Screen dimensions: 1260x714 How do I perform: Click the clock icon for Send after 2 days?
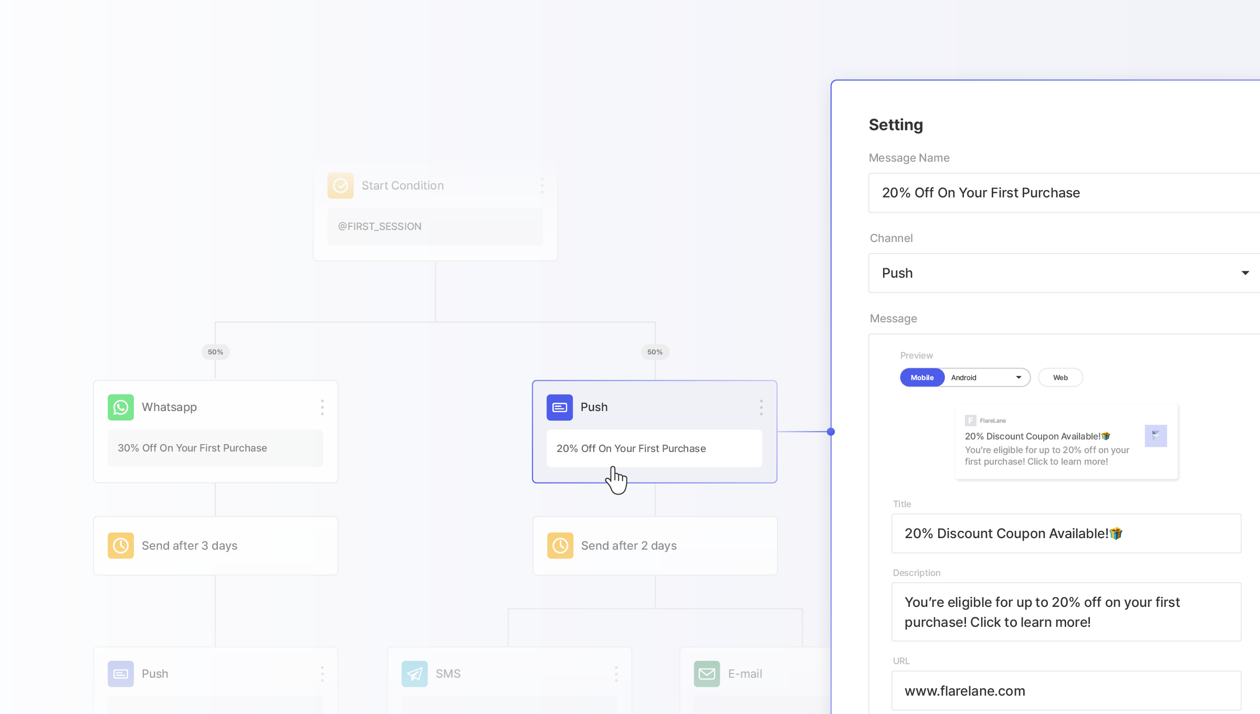pyautogui.click(x=560, y=545)
